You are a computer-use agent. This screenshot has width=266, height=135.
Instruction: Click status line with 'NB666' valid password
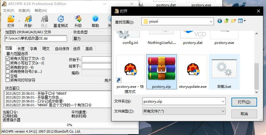point(48,105)
